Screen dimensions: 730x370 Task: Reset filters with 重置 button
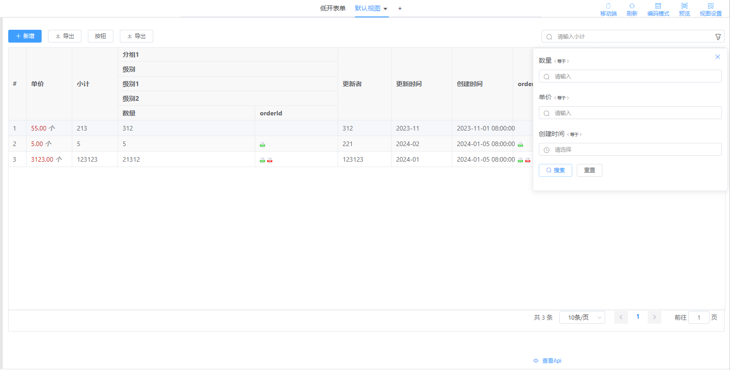(589, 170)
